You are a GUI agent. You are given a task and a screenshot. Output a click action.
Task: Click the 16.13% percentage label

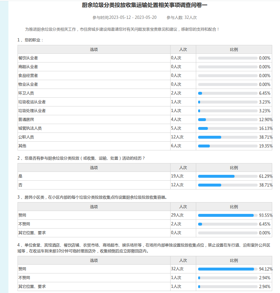coord(265,128)
